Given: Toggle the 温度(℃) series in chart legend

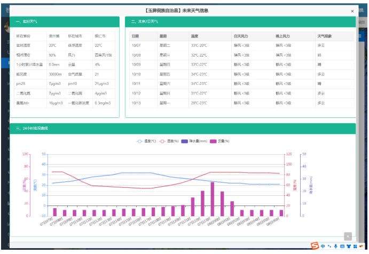Looking at the screenshot, I should coord(146,141).
